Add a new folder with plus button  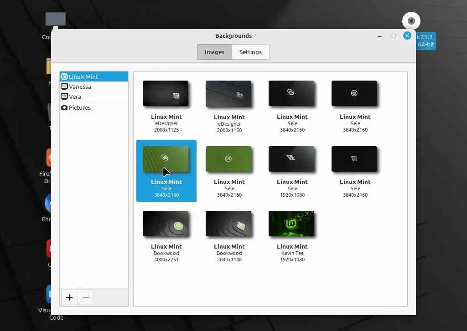(x=69, y=297)
